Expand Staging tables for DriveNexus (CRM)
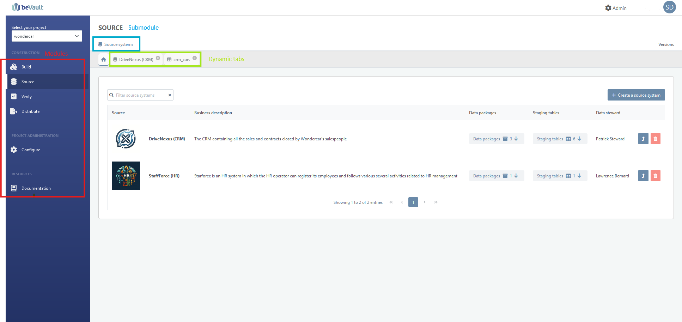Viewport: 682px width, 322px height. click(559, 139)
